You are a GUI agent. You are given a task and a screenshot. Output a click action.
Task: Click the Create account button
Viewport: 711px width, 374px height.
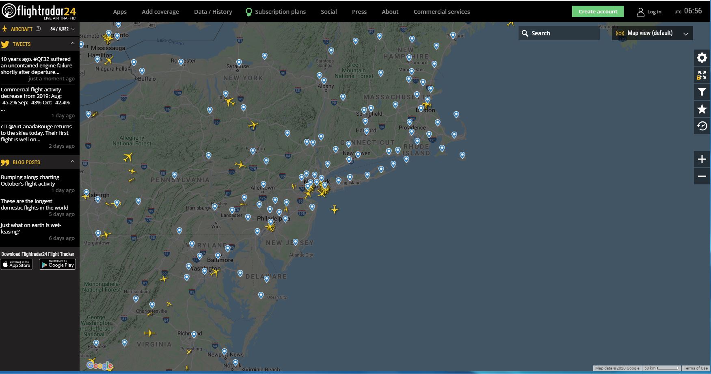[598, 11]
